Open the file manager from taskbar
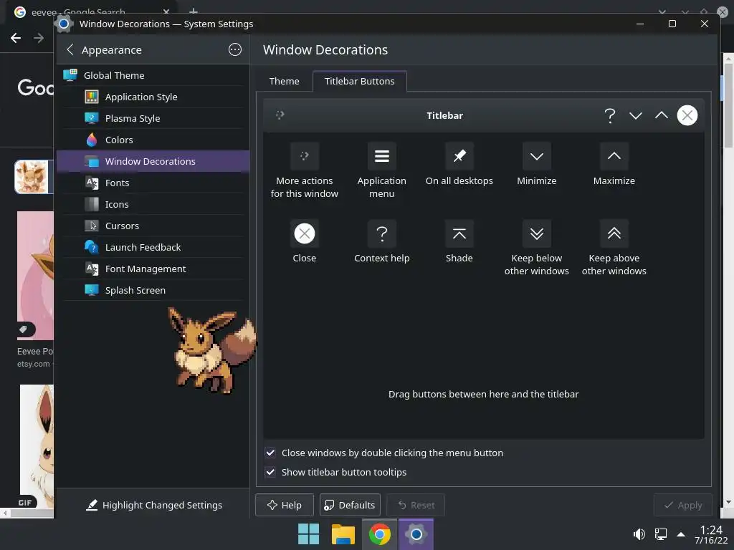Screen dimensions: 734x550 [343, 534]
